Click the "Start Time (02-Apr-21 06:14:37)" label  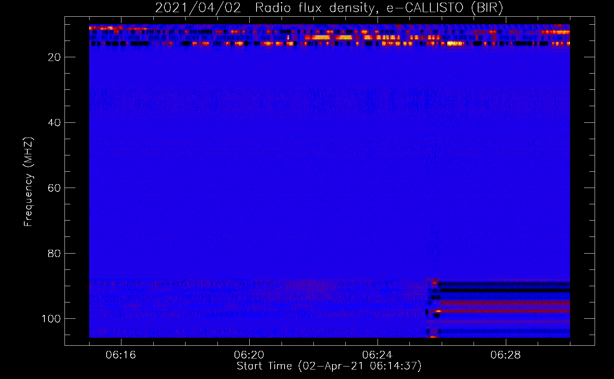coord(329,366)
